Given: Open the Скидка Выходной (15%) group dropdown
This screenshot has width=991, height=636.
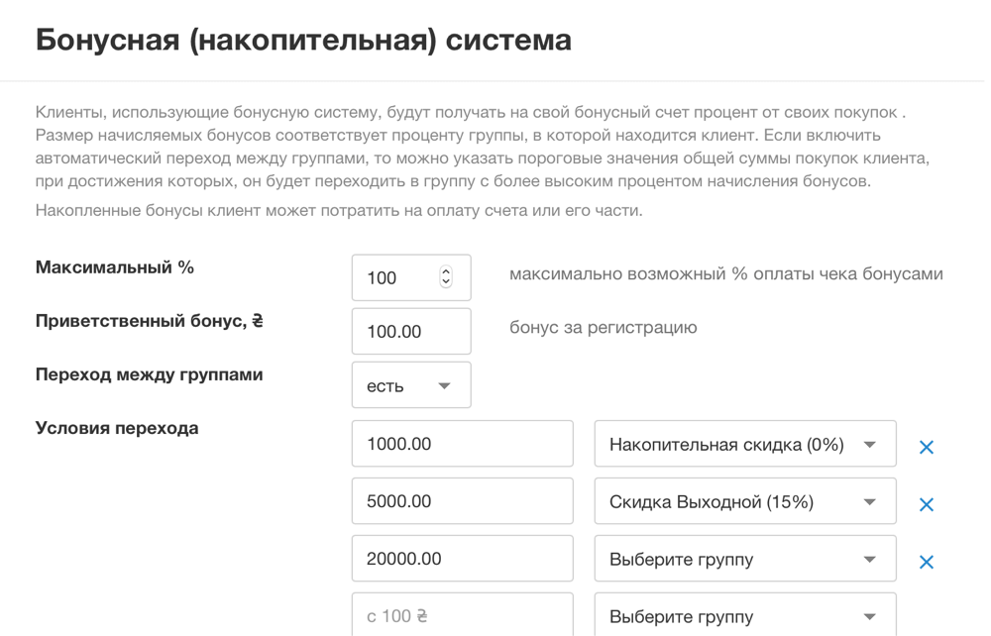Looking at the screenshot, I should (x=744, y=502).
